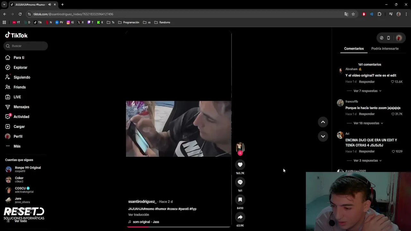Open ssantirodriguez_ username link
411x231 pixels.
[x=142, y=201]
